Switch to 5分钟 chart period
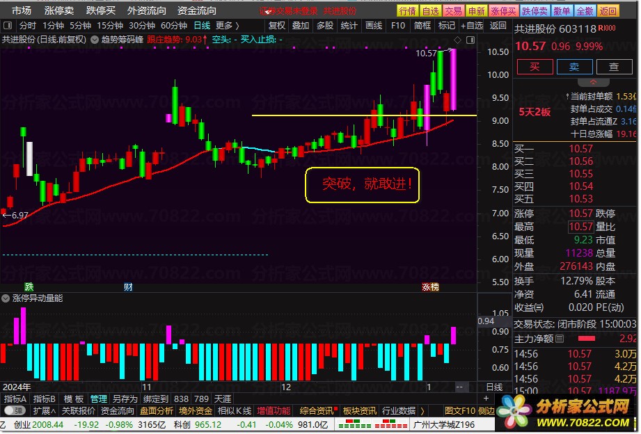 pyautogui.click(x=80, y=26)
